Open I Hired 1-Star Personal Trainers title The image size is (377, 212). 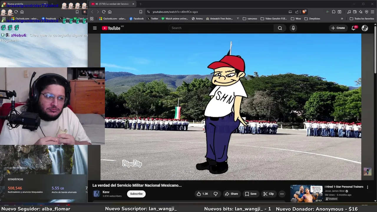point(344,187)
